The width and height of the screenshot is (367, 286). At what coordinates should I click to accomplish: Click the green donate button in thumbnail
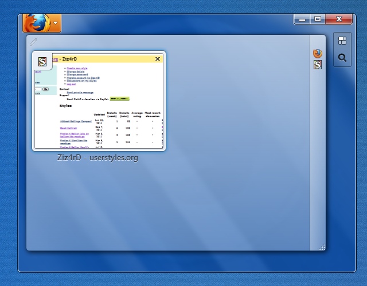(x=119, y=98)
